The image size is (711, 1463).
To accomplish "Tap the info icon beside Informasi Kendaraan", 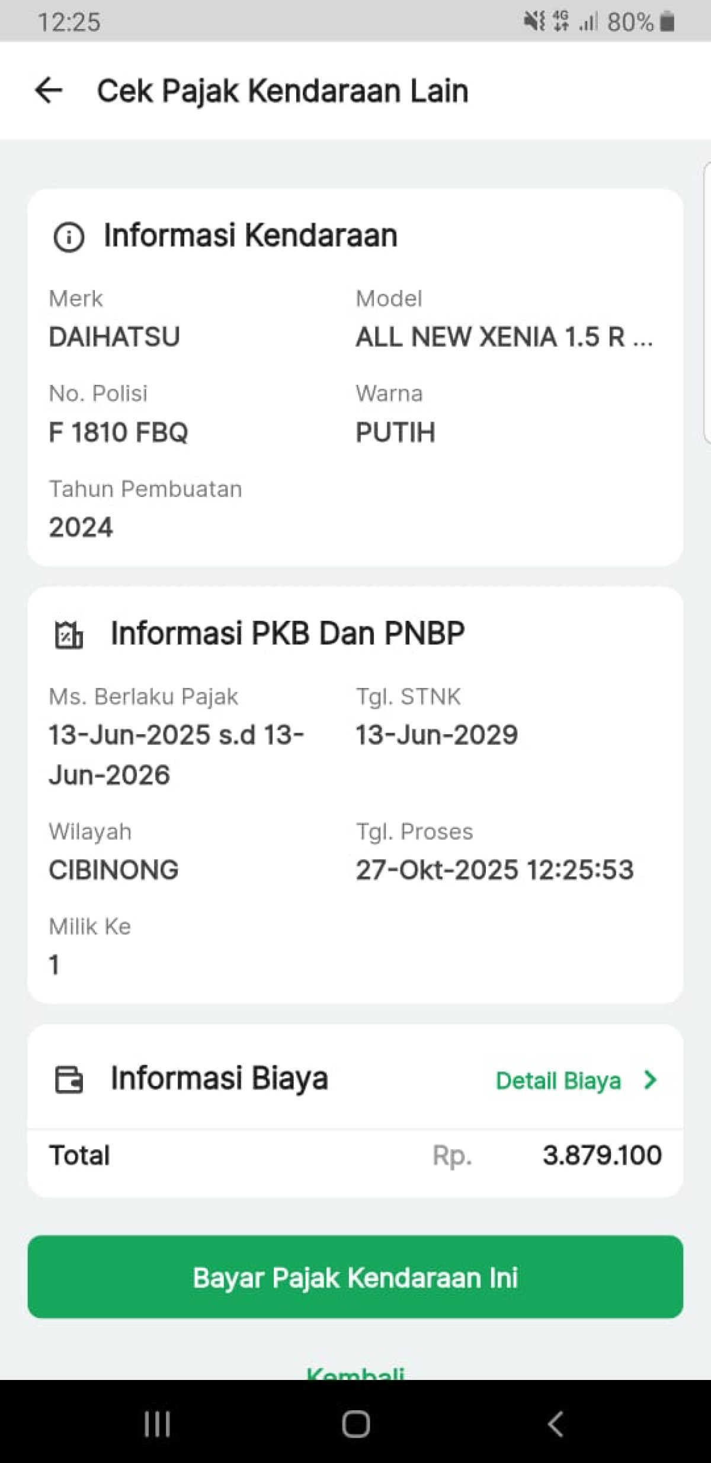I will [x=69, y=237].
